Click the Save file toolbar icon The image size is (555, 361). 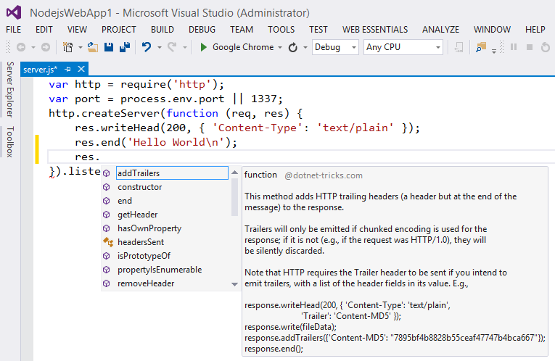click(109, 47)
